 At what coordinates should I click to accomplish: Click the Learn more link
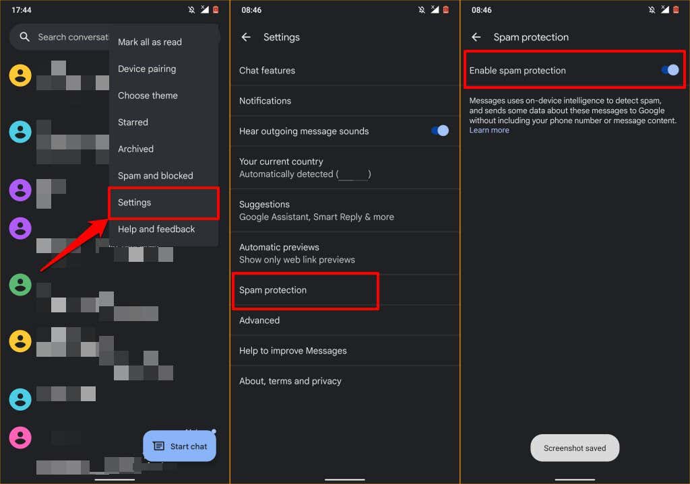(489, 130)
